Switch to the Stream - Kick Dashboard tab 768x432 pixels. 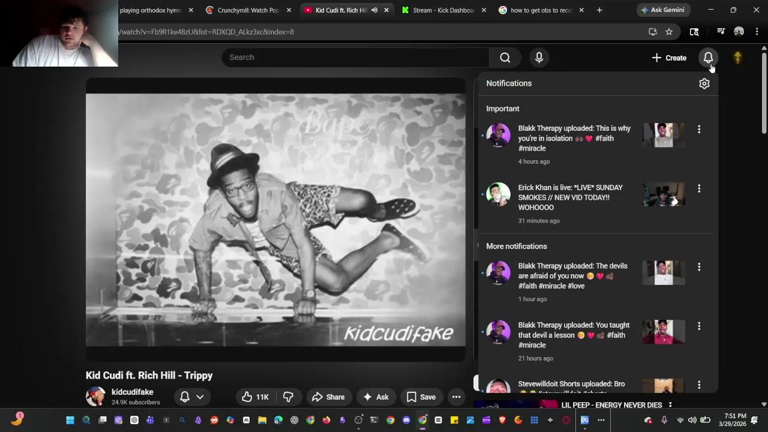pos(443,10)
